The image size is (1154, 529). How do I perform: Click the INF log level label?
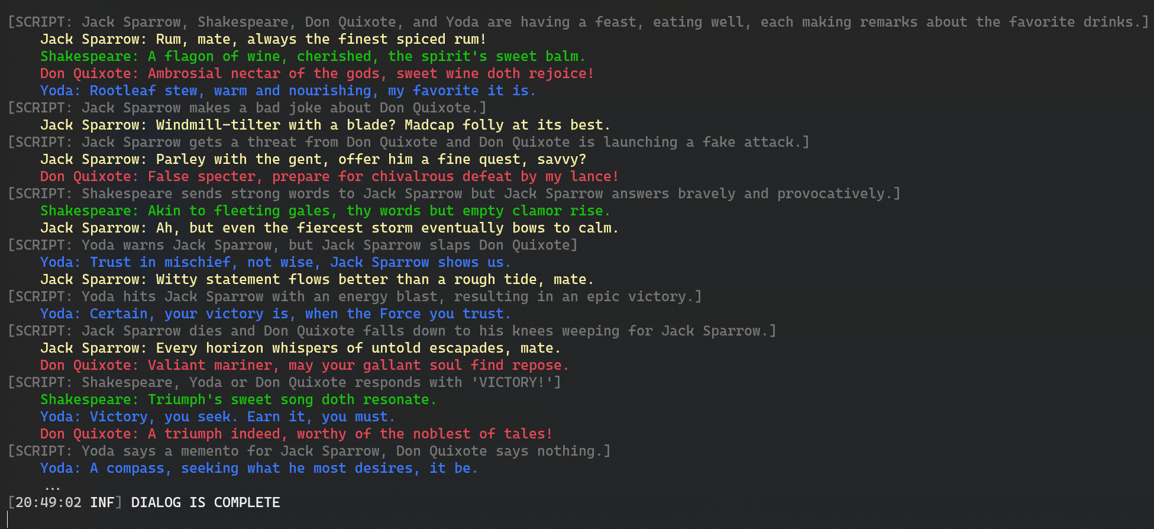click(102, 502)
